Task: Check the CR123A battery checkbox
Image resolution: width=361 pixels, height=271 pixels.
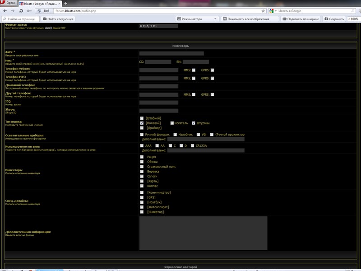Action: [x=193, y=145]
